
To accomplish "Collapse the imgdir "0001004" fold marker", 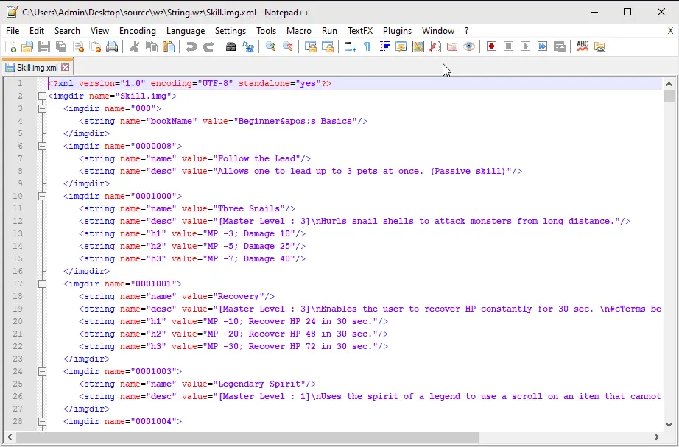I will click(x=42, y=421).
